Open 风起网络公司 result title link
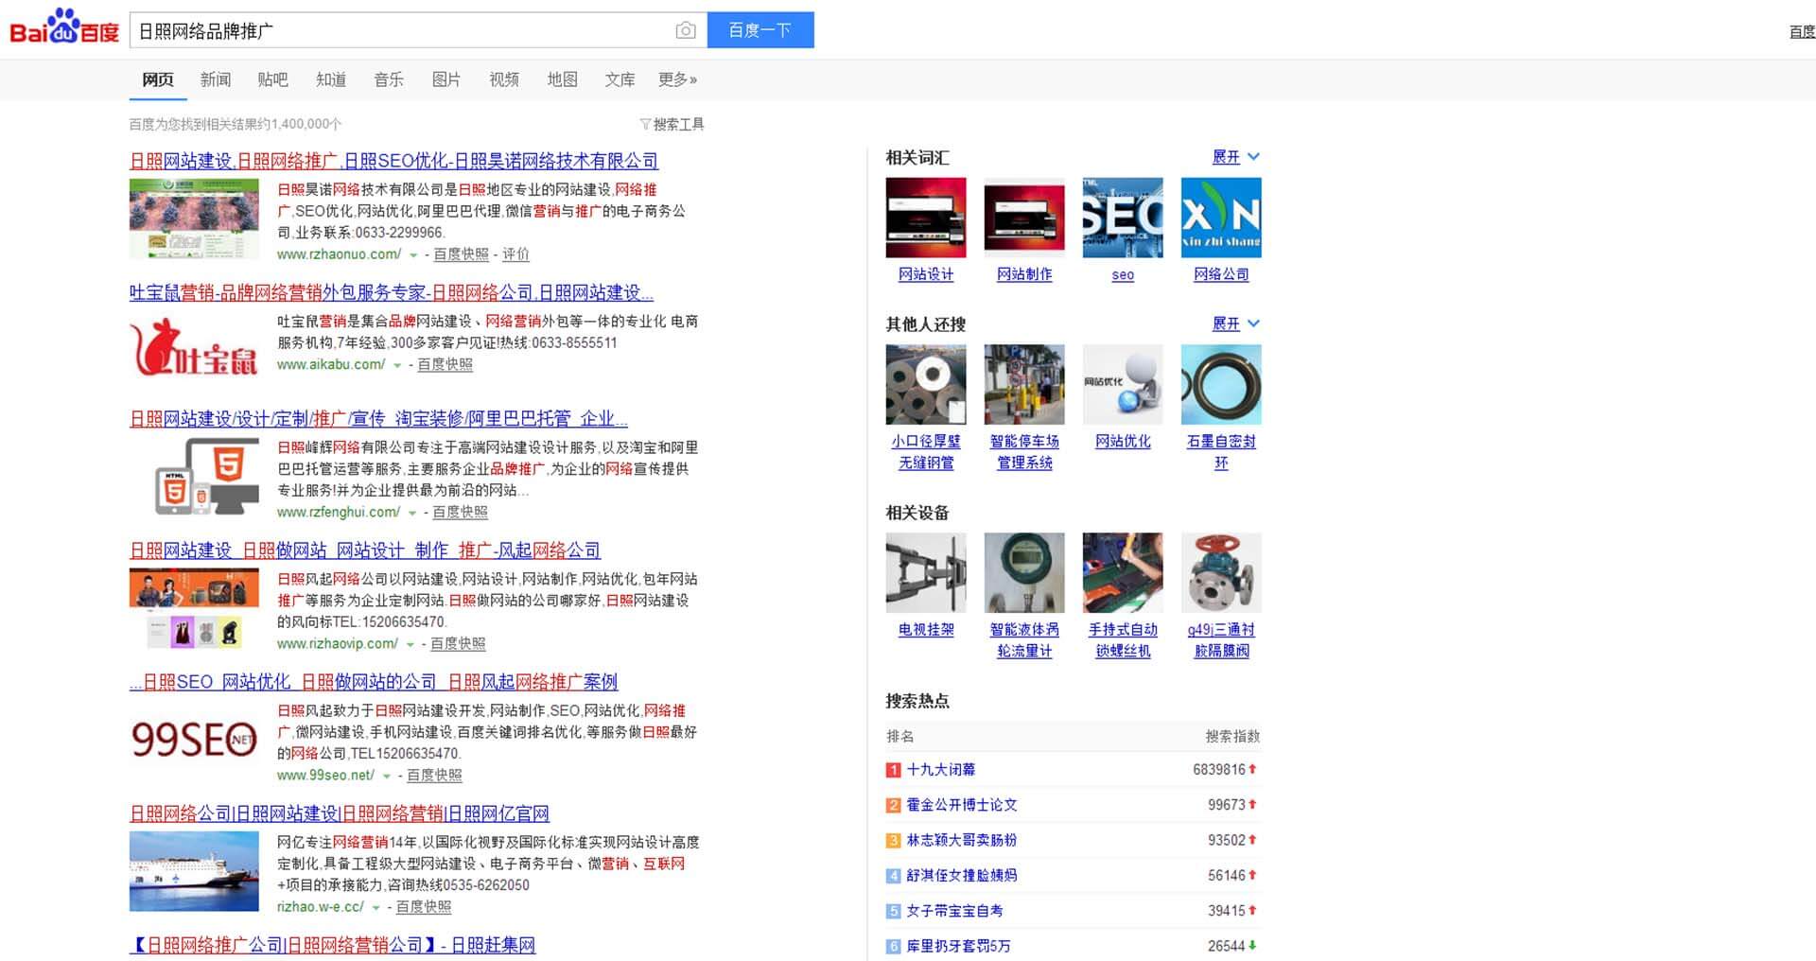This screenshot has height=961, width=1816. coord(365,550)
